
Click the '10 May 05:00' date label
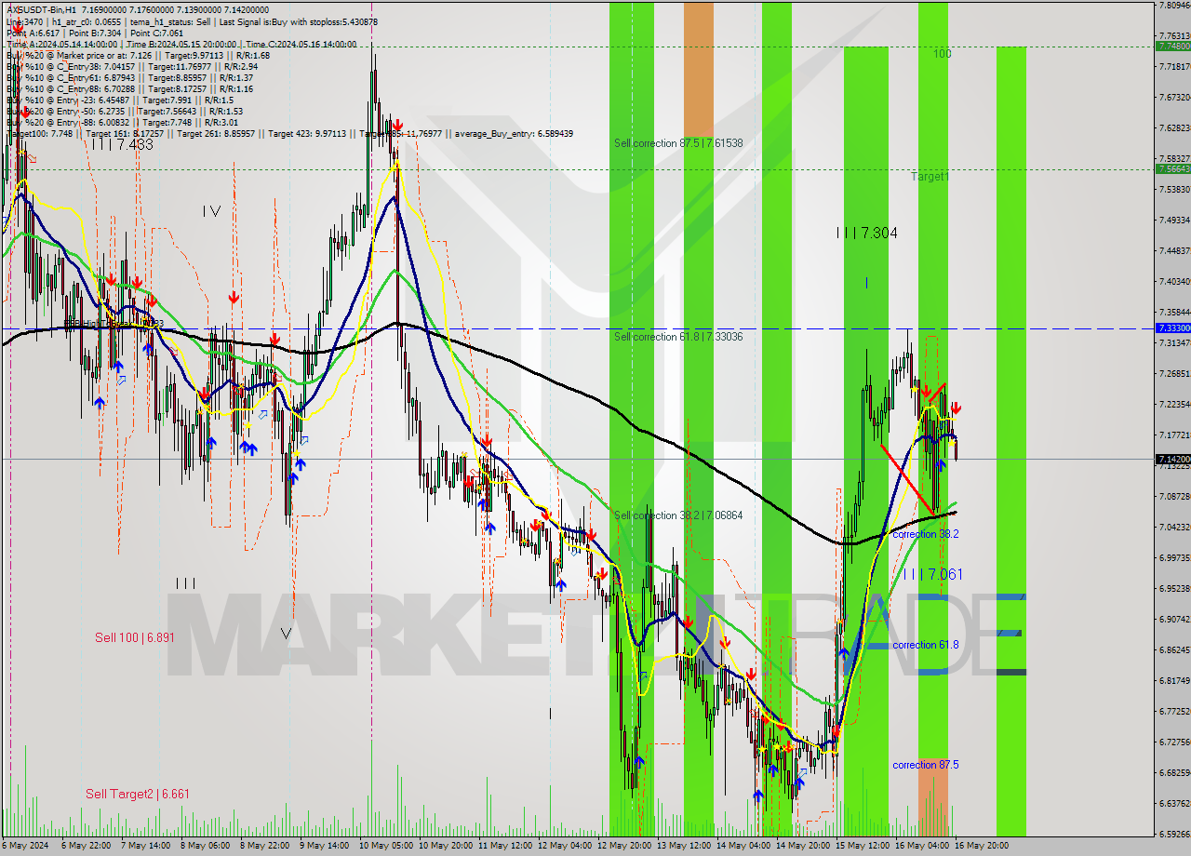[387, 846]
